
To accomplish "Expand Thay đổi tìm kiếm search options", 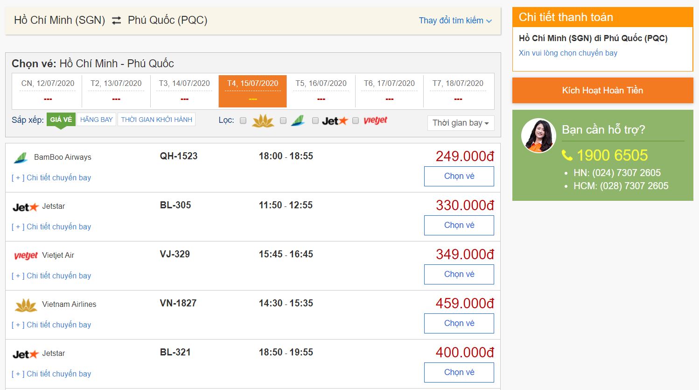I will pyautogui.click(x=455, y=21).
